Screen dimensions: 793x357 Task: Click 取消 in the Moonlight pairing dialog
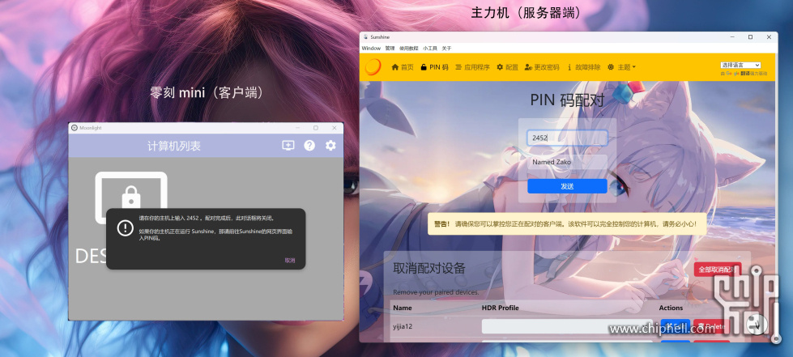pos(290,261)
